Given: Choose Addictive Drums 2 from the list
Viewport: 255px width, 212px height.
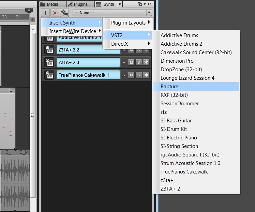Looking at the screenshot, I should point(196,44).
